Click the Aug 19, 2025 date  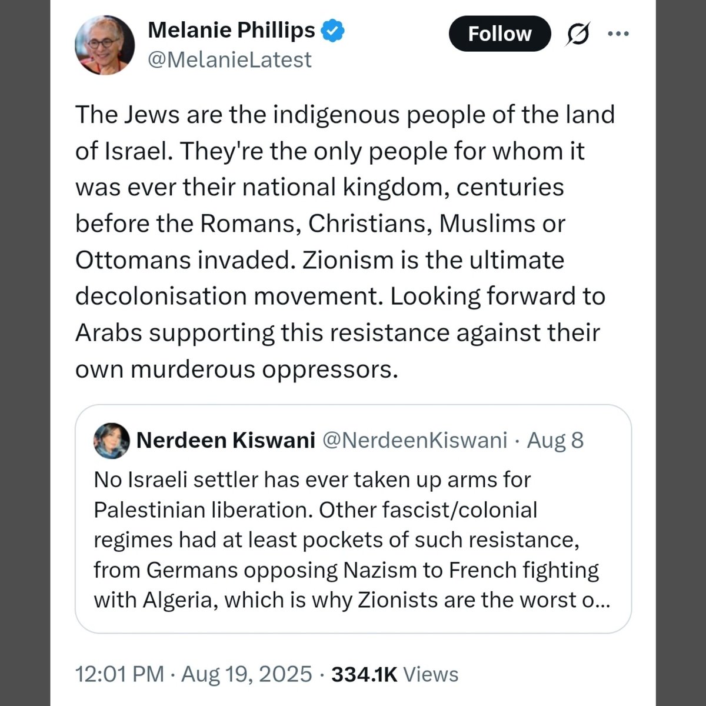tap(247, 674)
